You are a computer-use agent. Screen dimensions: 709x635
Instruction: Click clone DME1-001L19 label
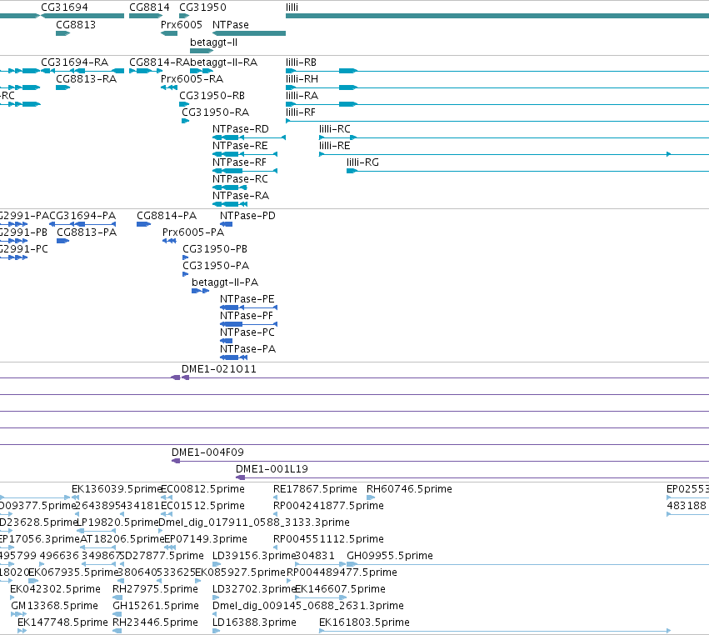click(272, 468)
